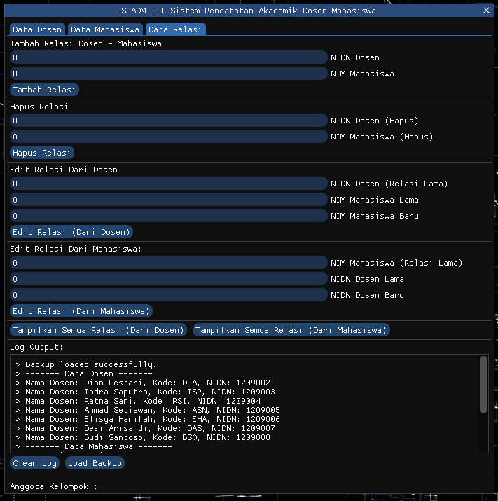Viewport: 498px width, 501px height.
Task: Focus the NIM Mahasiswa input field
Action: point(169,74)
